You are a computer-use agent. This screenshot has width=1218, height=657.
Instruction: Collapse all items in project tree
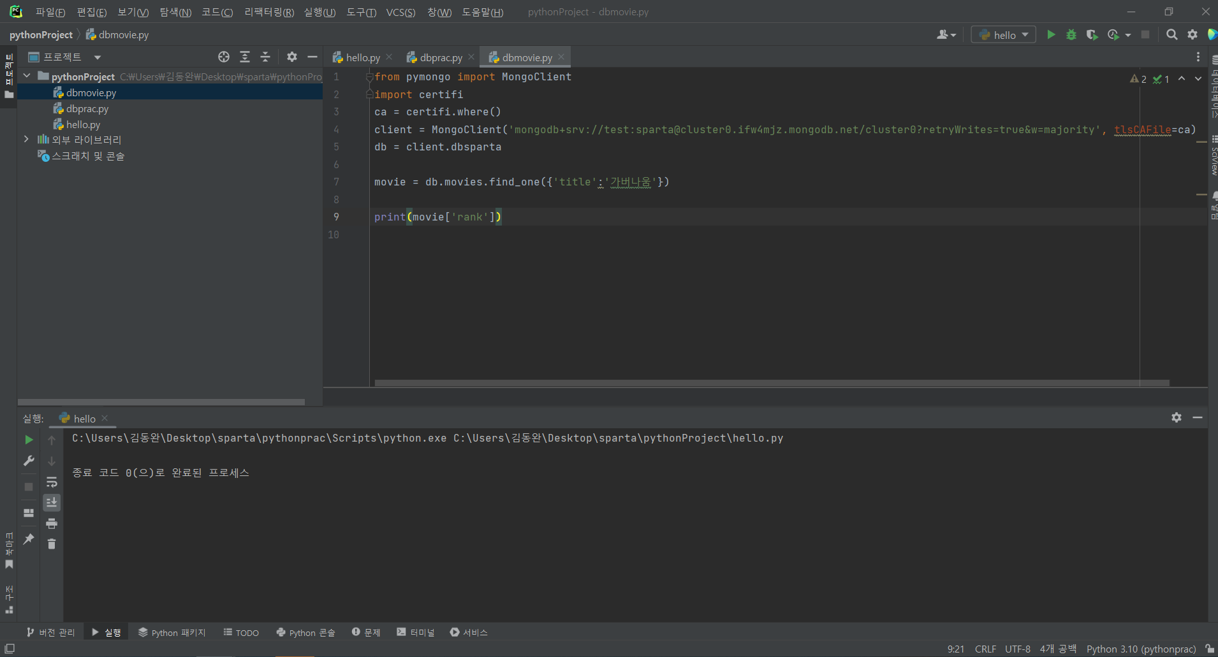[265, 57]
